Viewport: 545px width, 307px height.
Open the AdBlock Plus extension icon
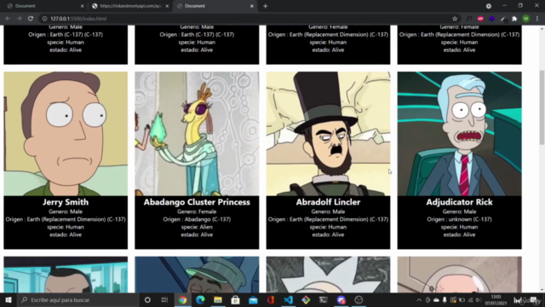click(480, 19)
